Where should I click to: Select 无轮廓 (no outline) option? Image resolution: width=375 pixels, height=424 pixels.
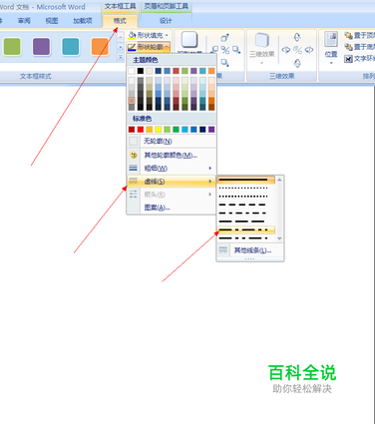coord(172,141)
